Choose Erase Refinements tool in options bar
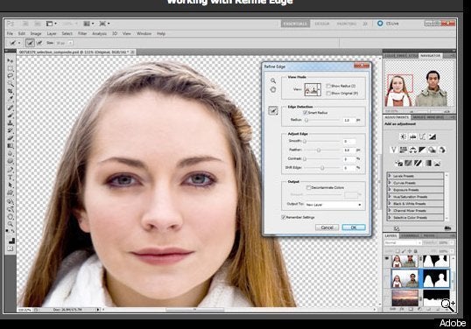Viewport: 471px width, 329px height. click(39, 43)
